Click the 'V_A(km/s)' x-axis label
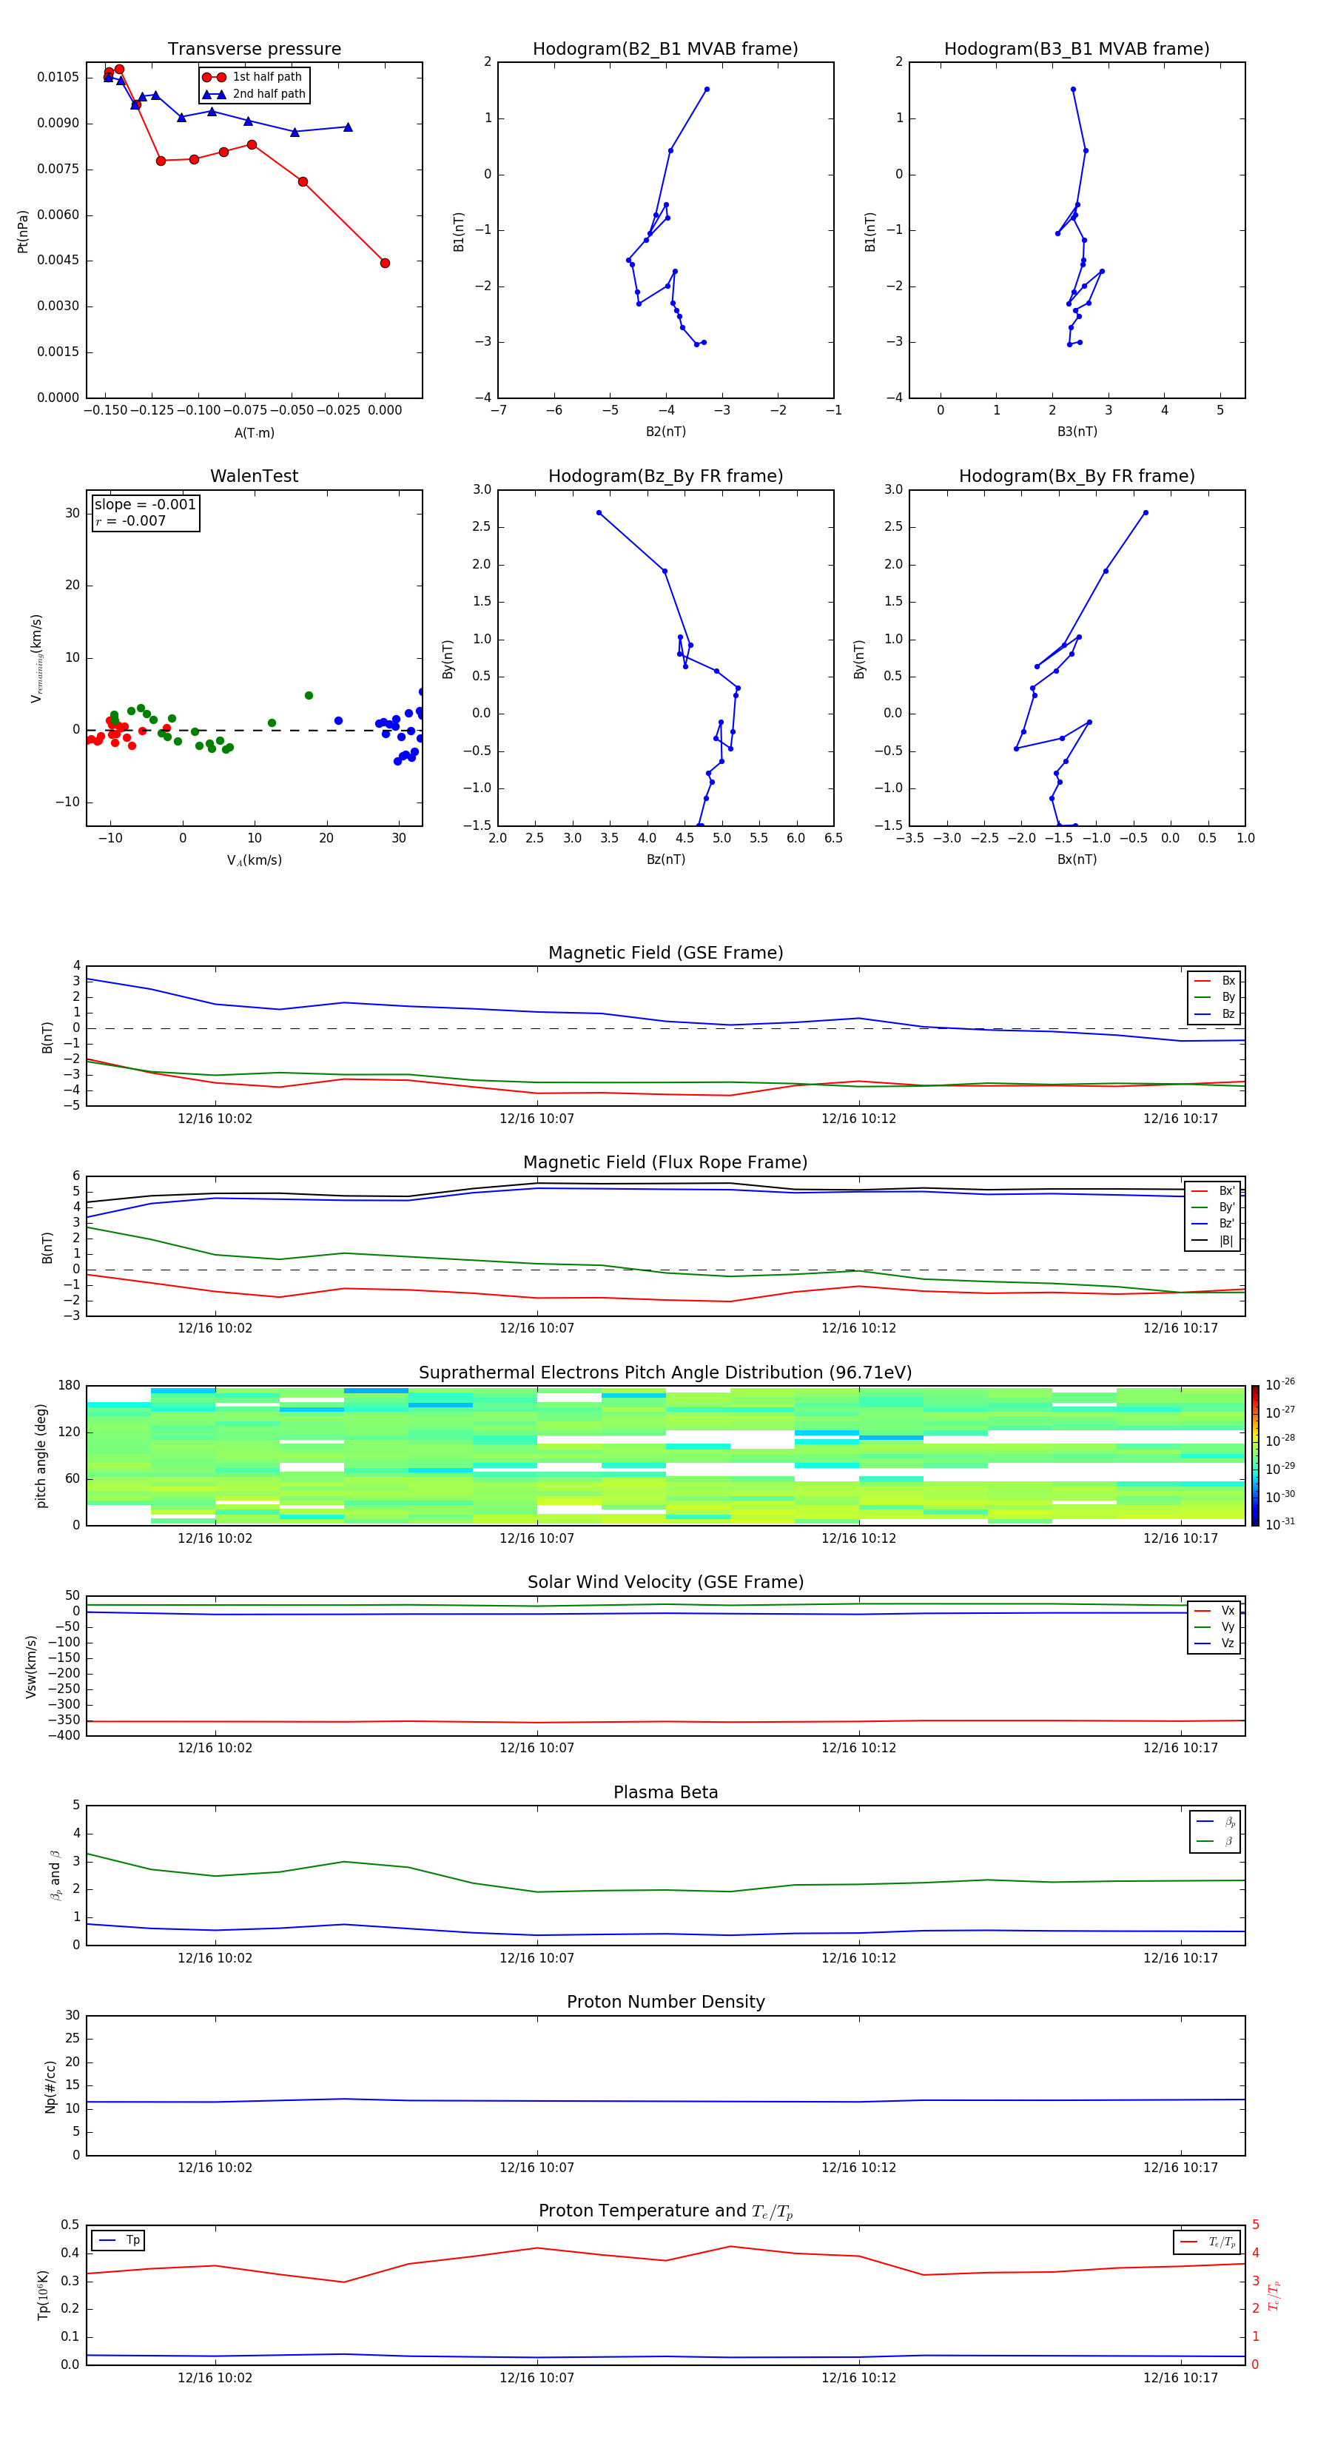1332x2443 pixels. [x=254, y=861]
